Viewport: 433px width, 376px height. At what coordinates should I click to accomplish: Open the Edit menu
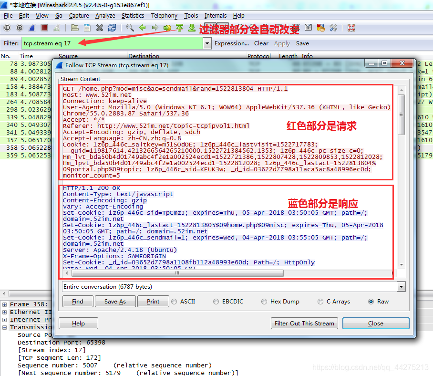(24, 16)
